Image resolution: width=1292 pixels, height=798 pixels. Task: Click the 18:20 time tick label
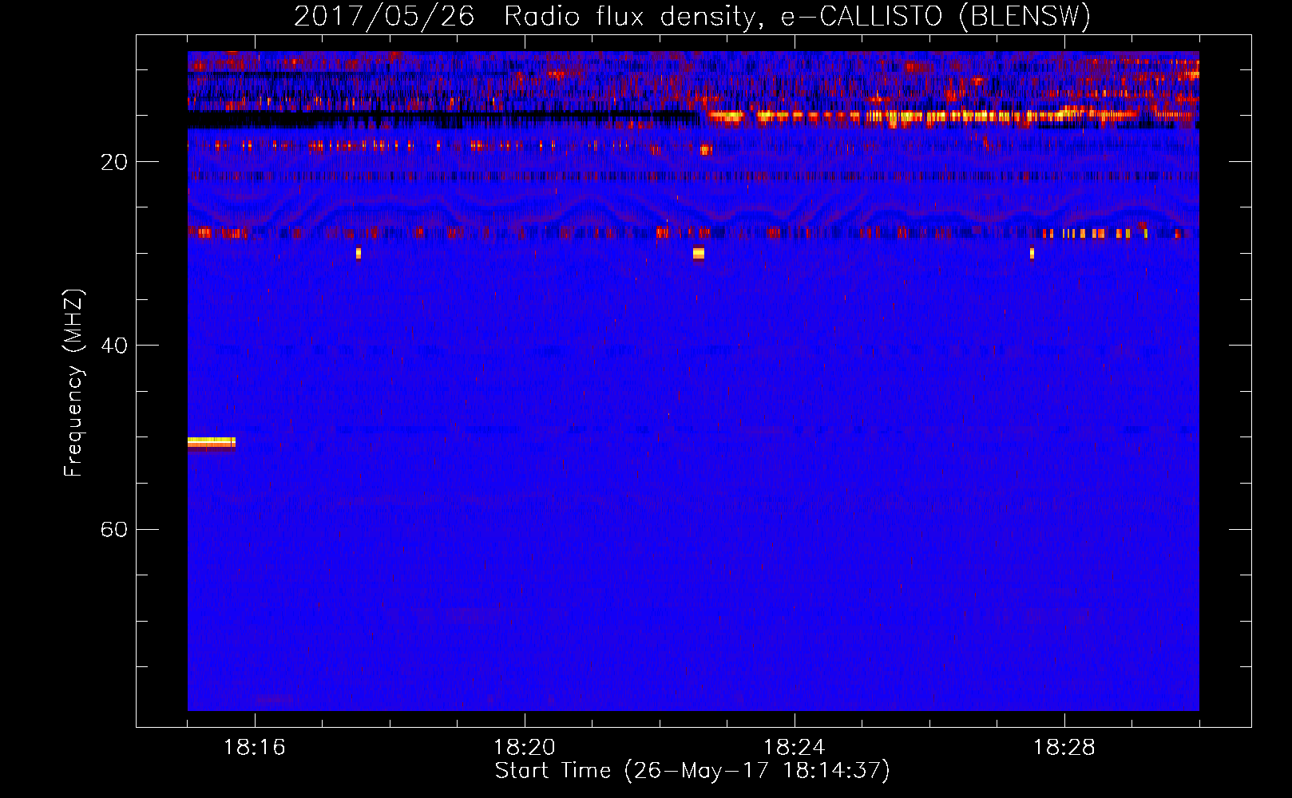pyautogui.click(x=525, y=748)
